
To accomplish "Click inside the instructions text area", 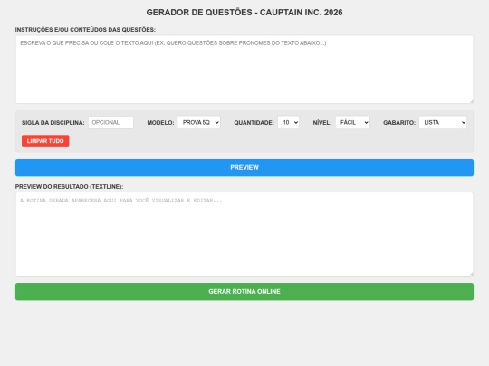I will click(244, 70).
